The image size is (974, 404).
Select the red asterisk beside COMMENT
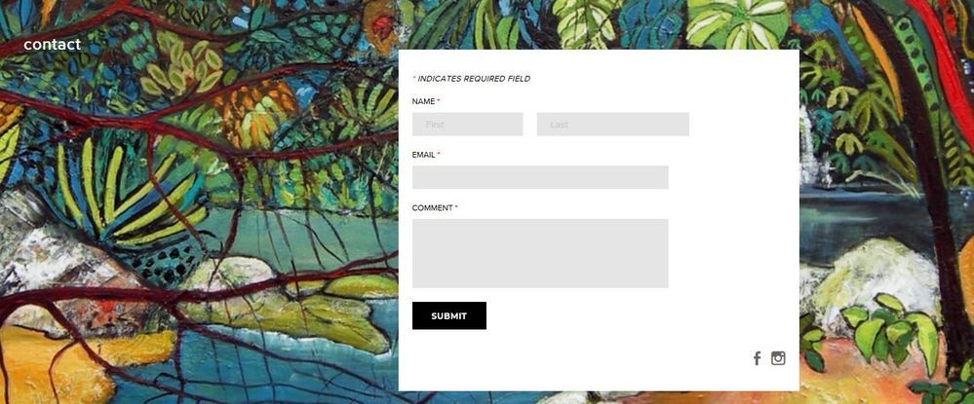coord(456,206)
